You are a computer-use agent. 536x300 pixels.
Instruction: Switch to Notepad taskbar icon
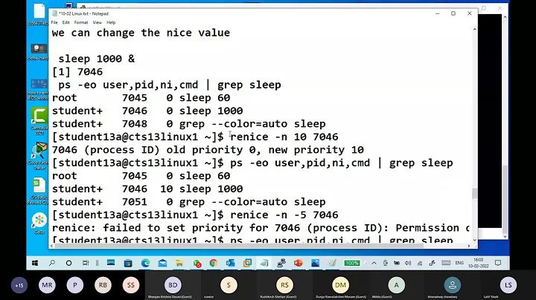point(264,263)
